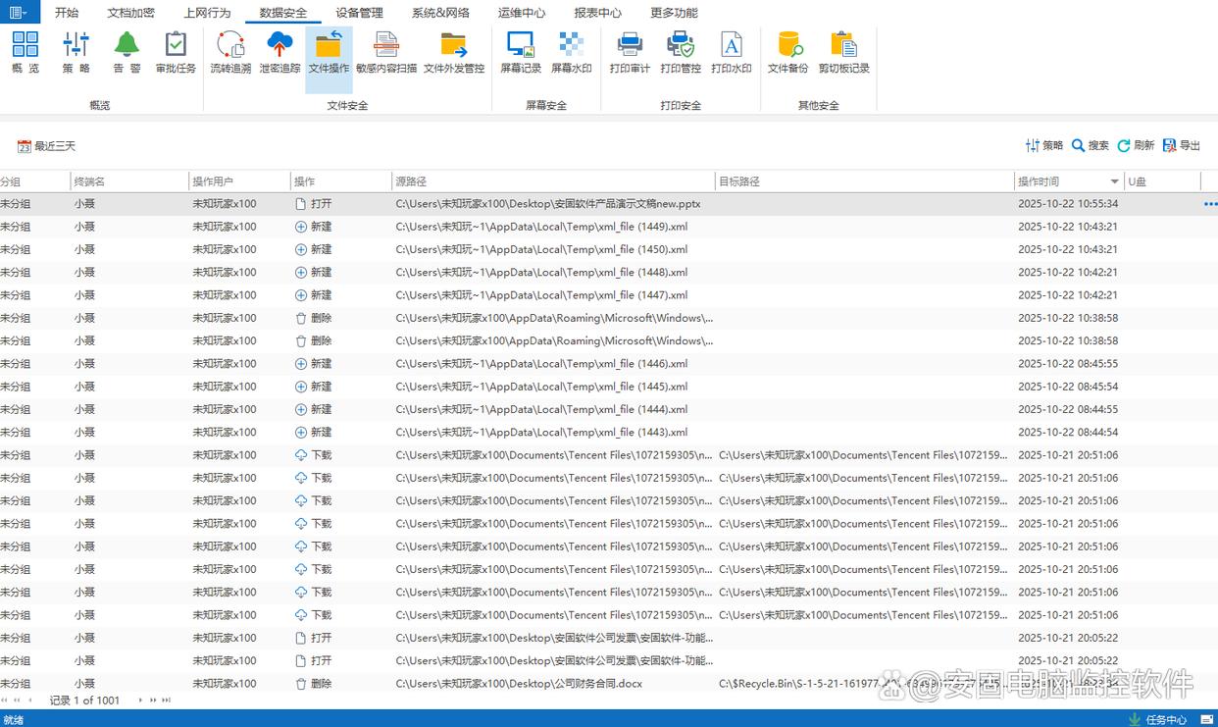Click the 搜索 search button
The width and height of the screenshot is (1218, 727).
click(1090, 145)
